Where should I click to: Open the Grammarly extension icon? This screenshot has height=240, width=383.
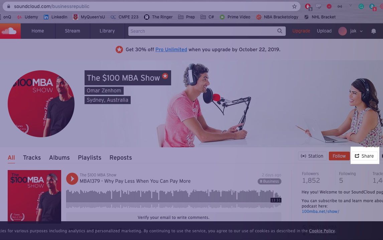tap(361, 6)
